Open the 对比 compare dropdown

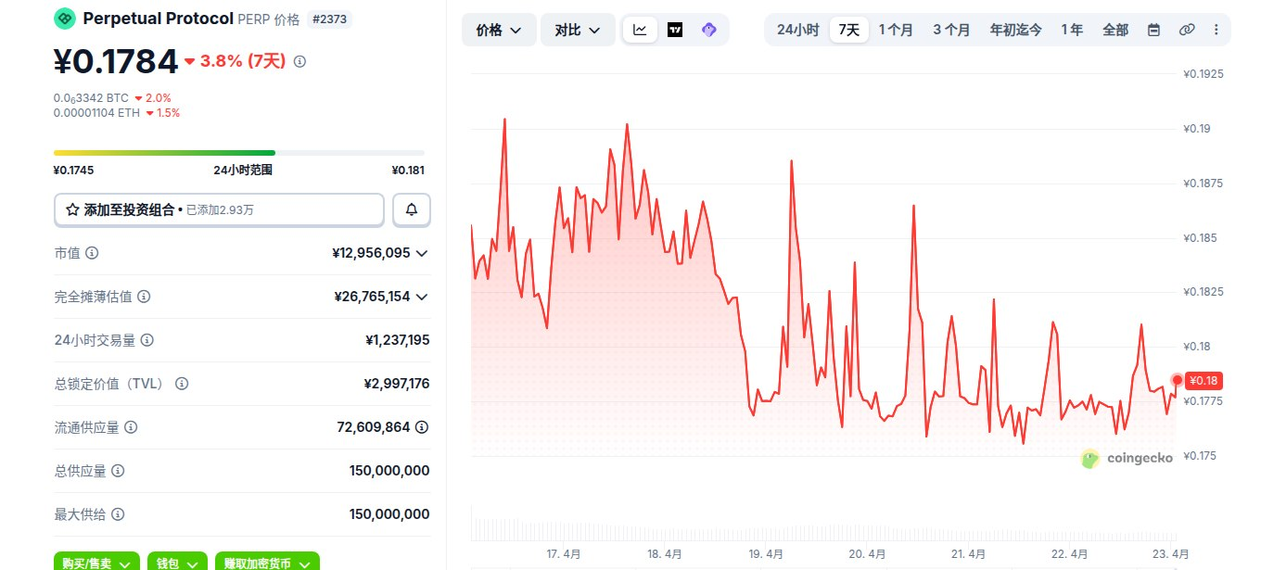tap(578, 30)
